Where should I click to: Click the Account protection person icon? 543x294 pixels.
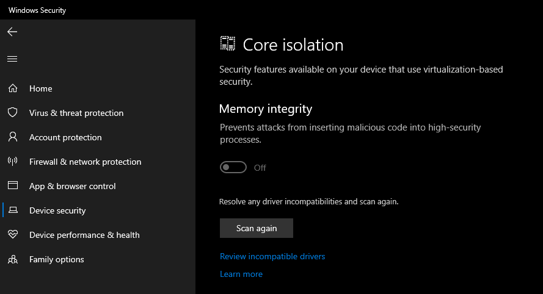pos(12,137)
